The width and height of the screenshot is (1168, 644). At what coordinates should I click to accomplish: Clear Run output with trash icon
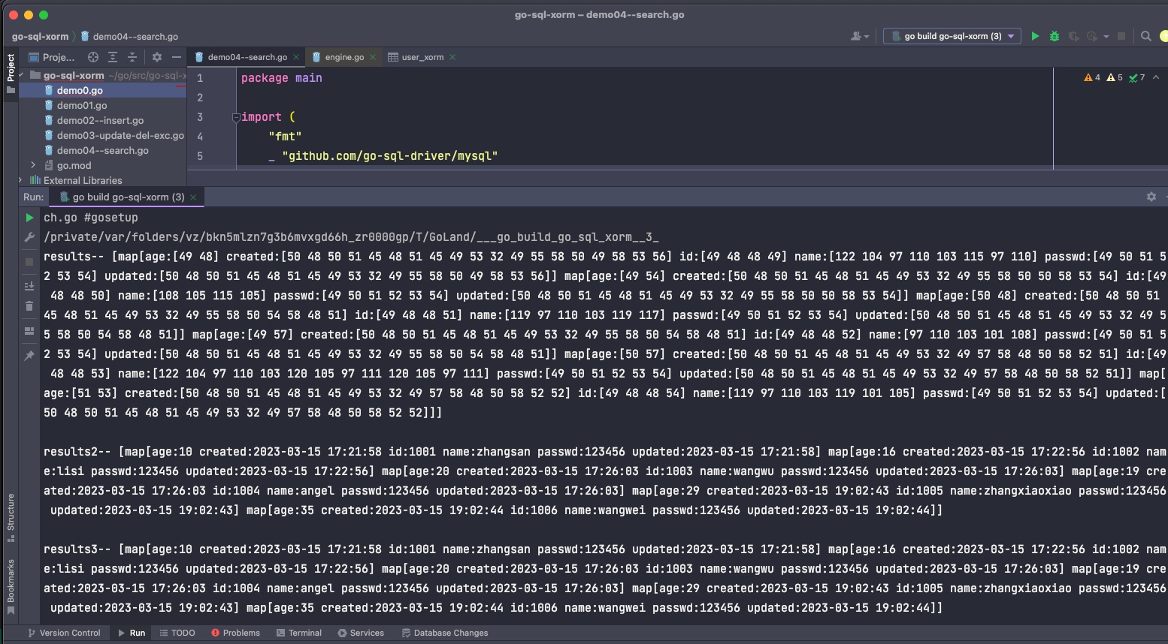(x=29, y=305)
